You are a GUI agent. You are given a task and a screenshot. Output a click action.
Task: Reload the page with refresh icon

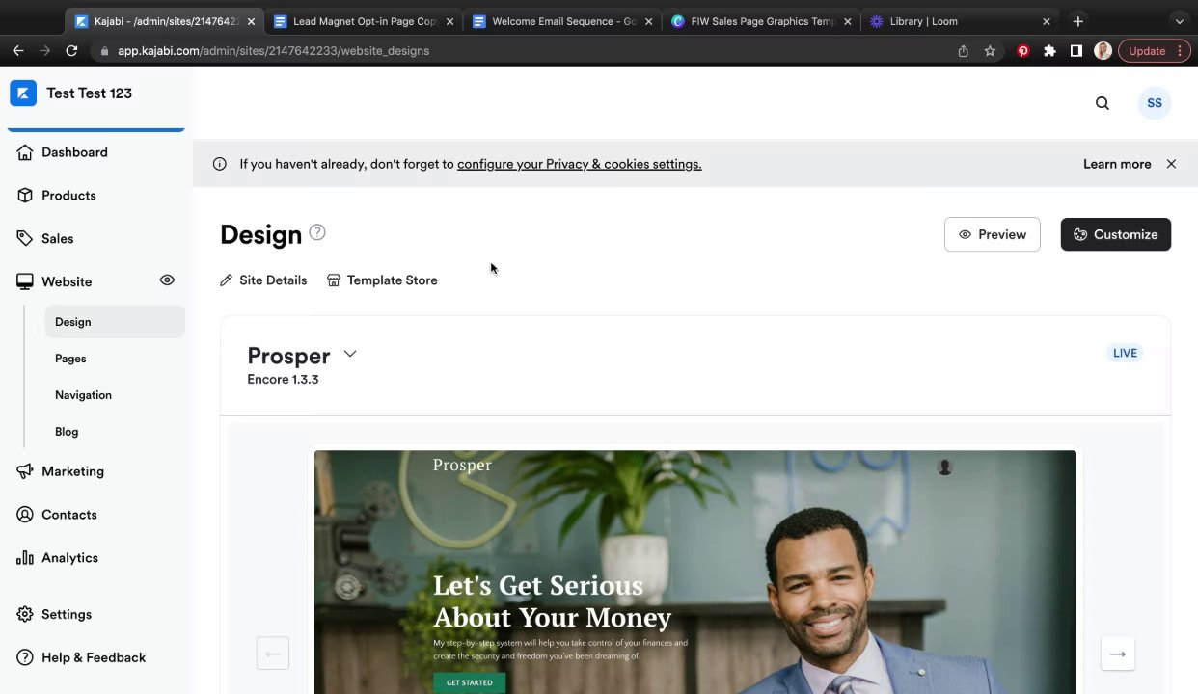71,51
